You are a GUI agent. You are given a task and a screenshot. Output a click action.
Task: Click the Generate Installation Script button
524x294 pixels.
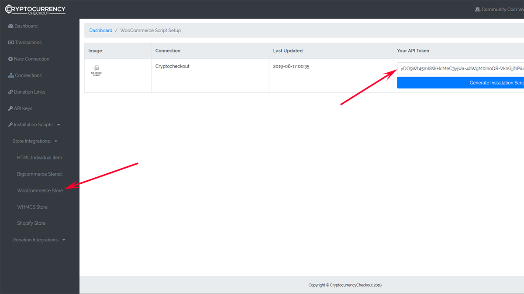click(461, 83)
